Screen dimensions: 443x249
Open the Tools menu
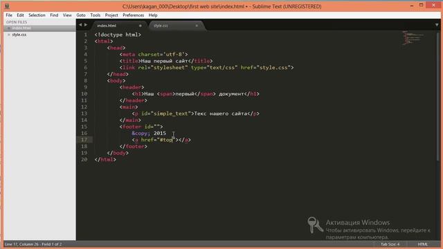click(96, 15)
